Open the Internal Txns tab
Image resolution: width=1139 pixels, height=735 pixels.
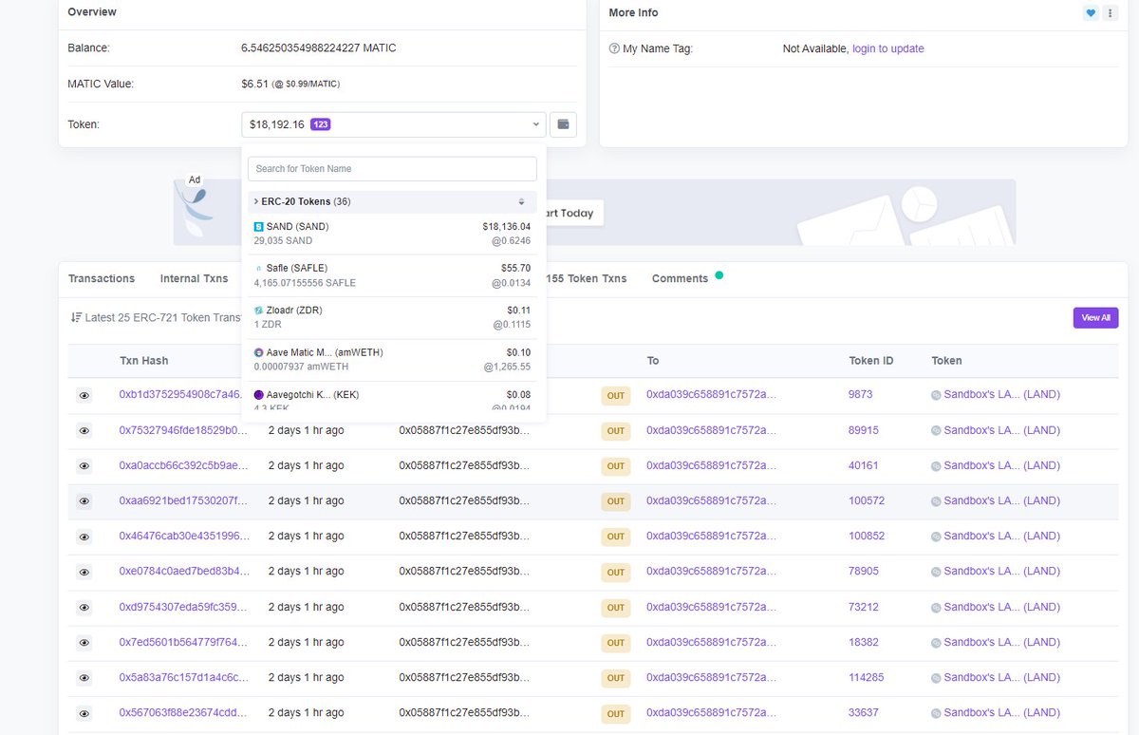coord(195,278)
